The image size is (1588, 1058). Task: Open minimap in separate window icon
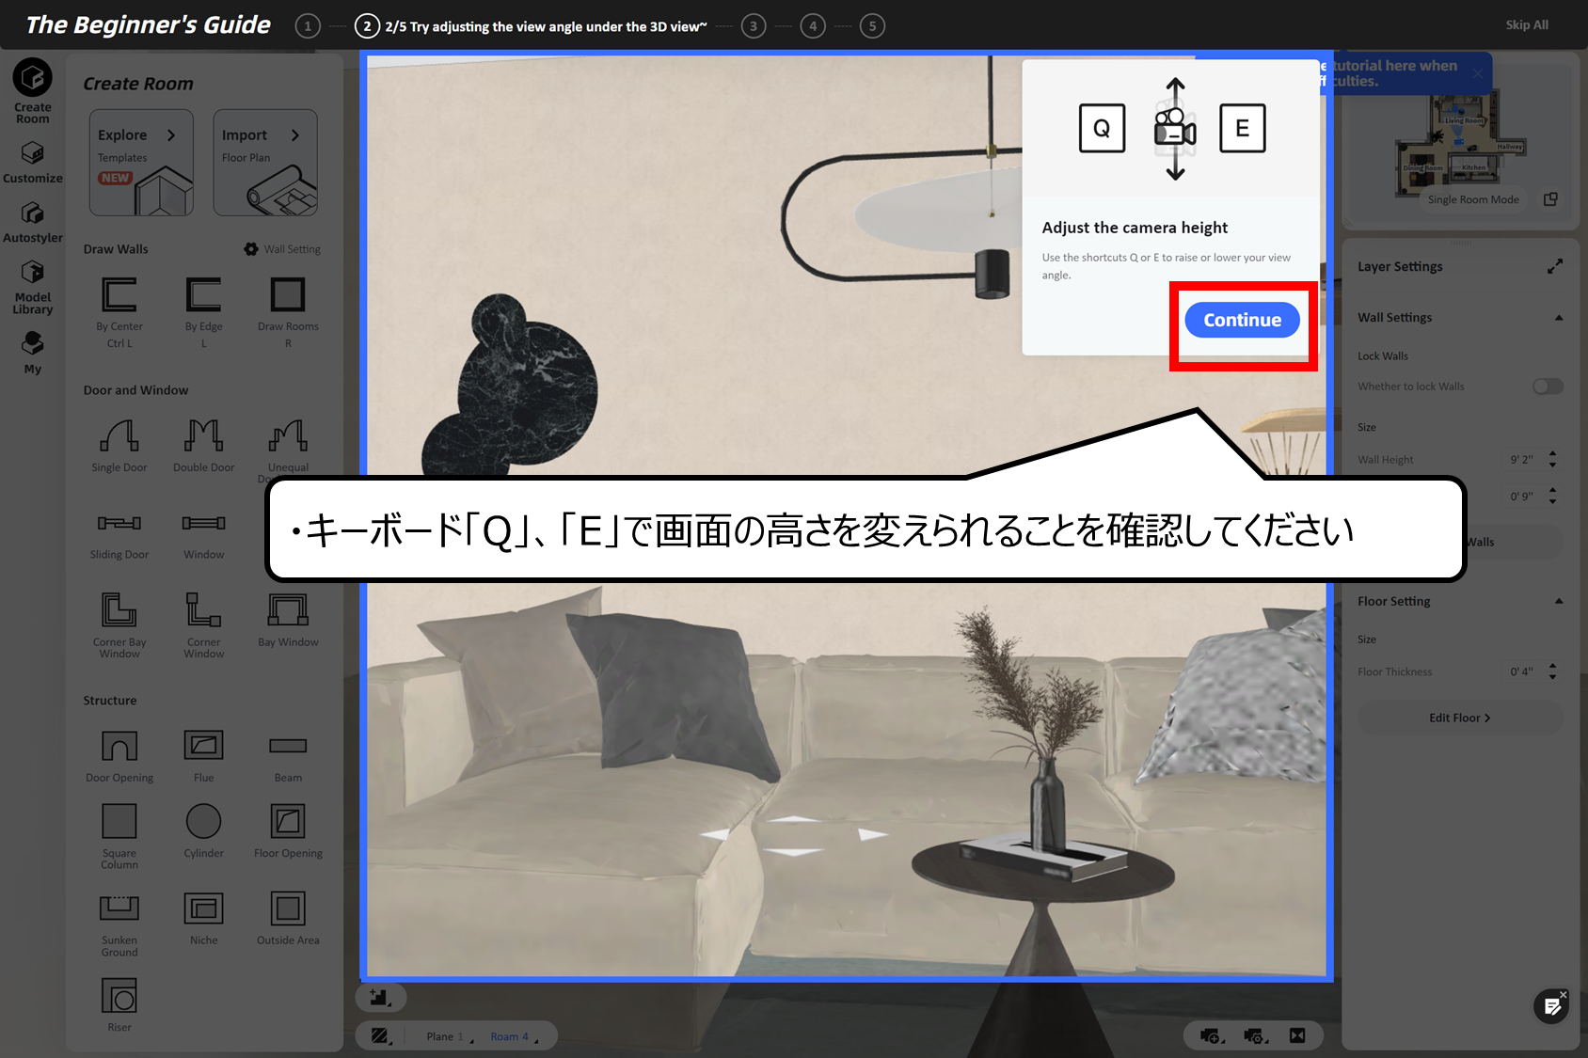tap(1550, 199)
